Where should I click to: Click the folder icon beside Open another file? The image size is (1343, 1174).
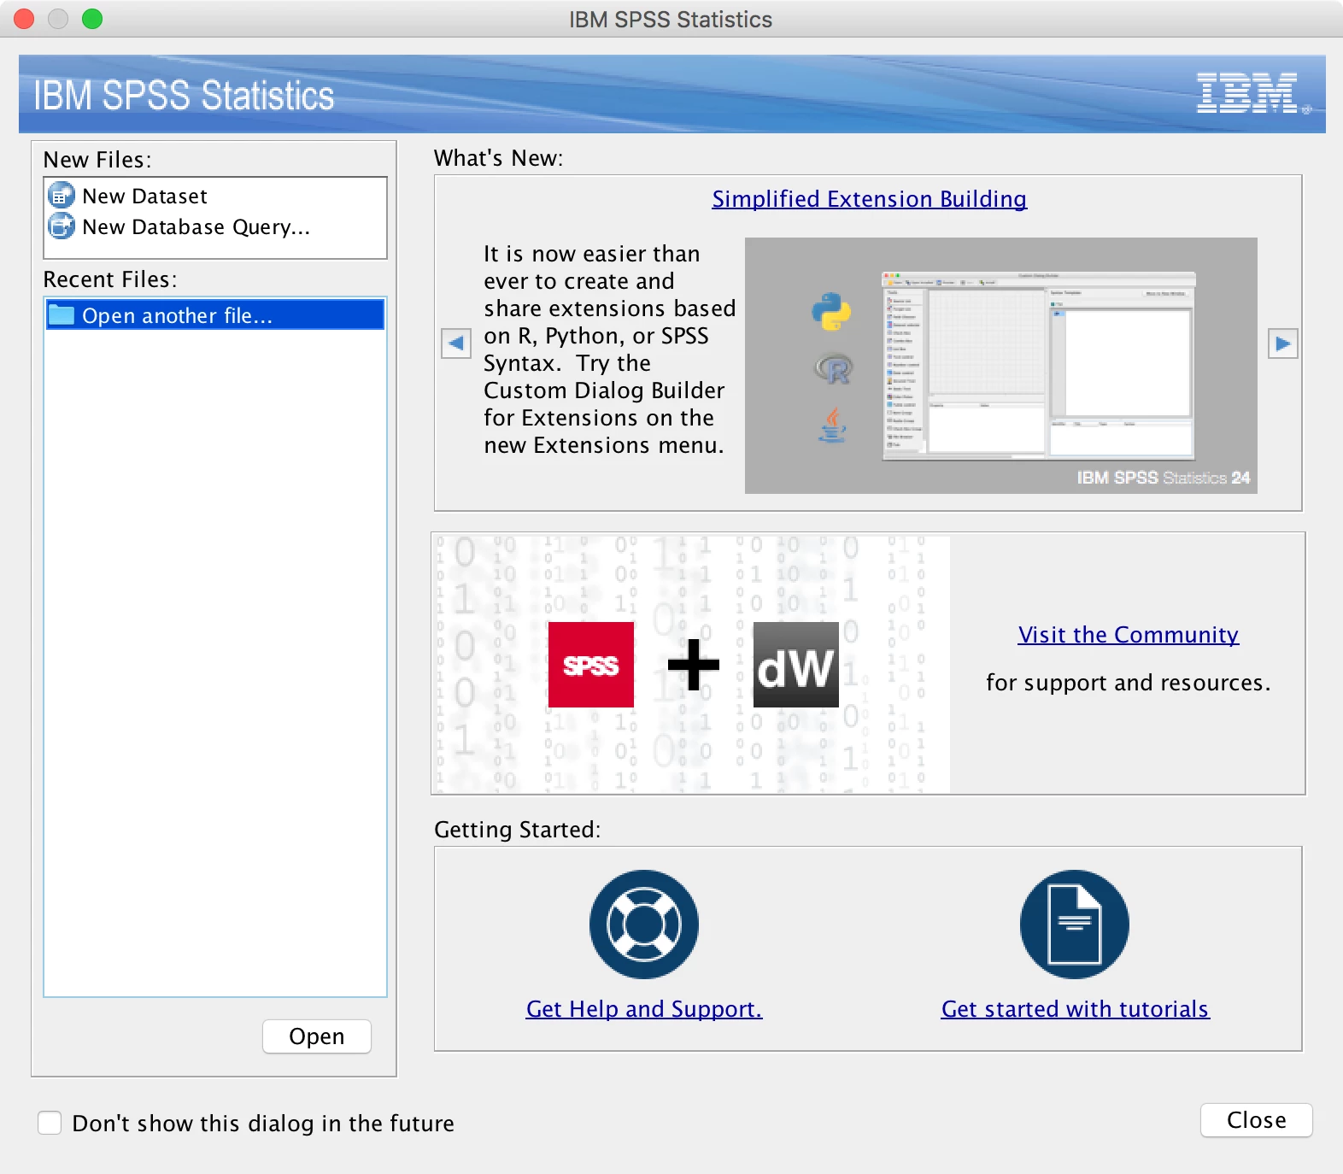[61, 315]
